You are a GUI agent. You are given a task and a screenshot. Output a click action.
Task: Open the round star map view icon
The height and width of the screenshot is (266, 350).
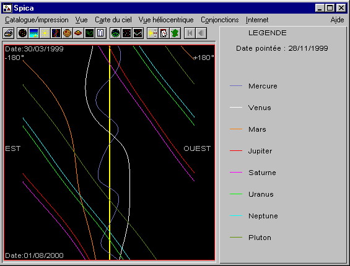point(22,33)
